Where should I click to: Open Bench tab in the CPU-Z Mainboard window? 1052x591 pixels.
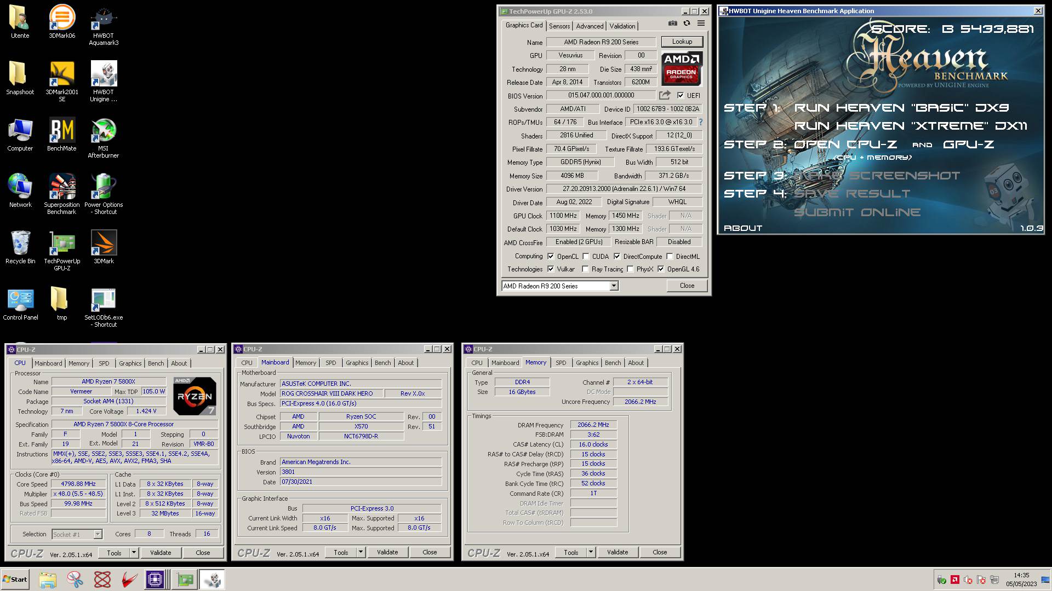(x=383, y=362)
